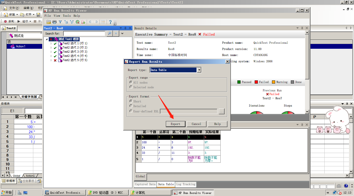The width and height of the screenshot is (354, 196).
Task: Pin the Result Details panel
Action: tap(302, 28)
